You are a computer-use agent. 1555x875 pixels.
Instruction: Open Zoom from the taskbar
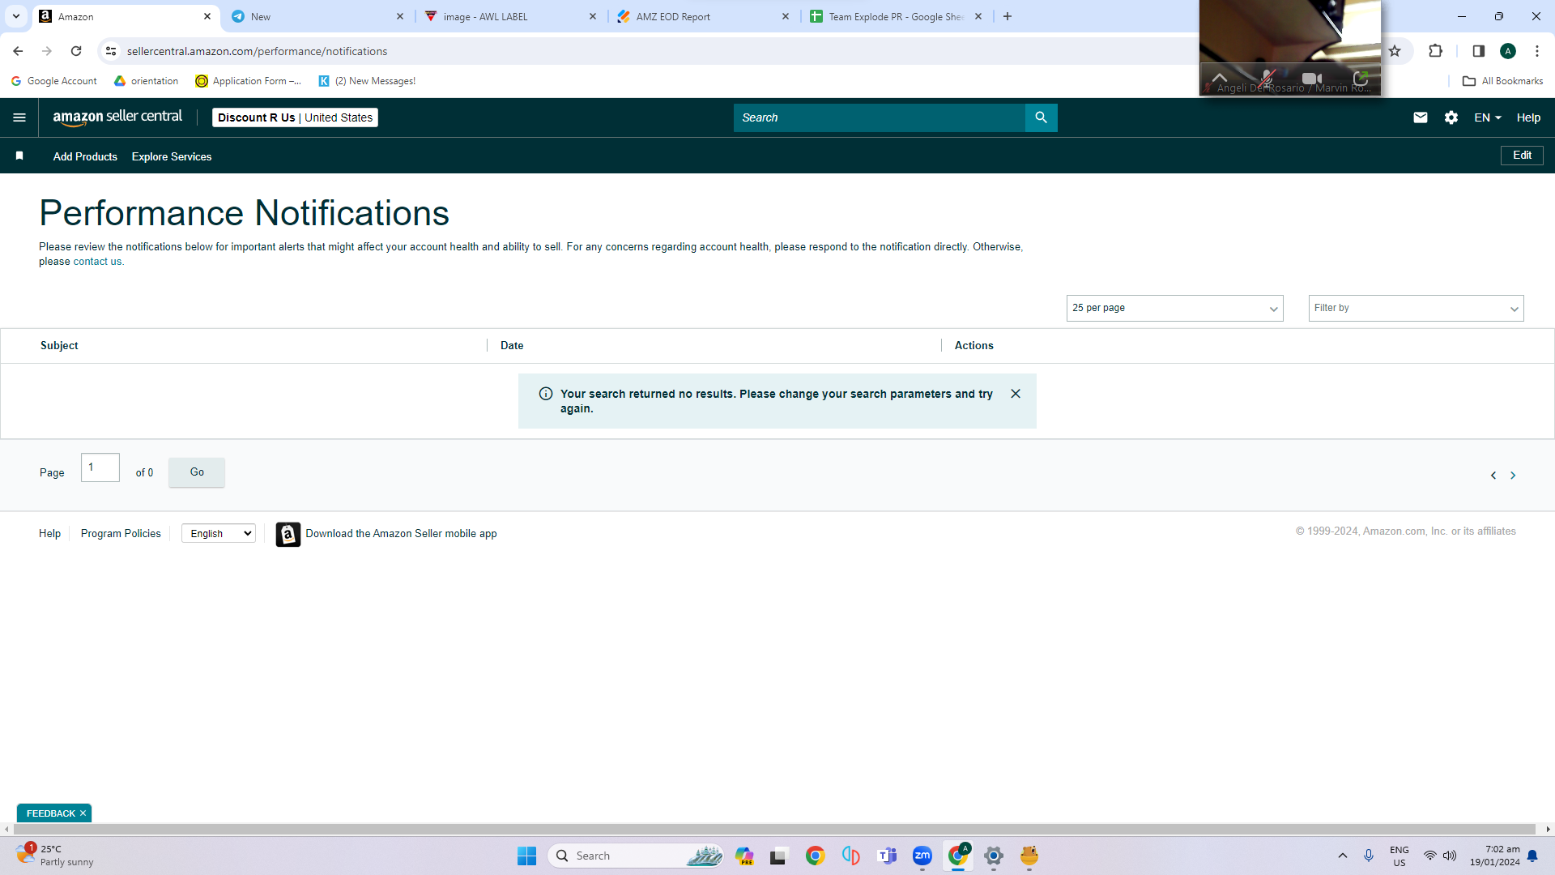[922, 856]
